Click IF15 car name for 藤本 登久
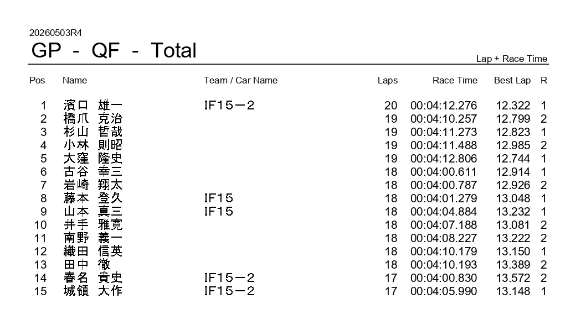Viewport: 581px width, 325px height. tap(218, 198)
